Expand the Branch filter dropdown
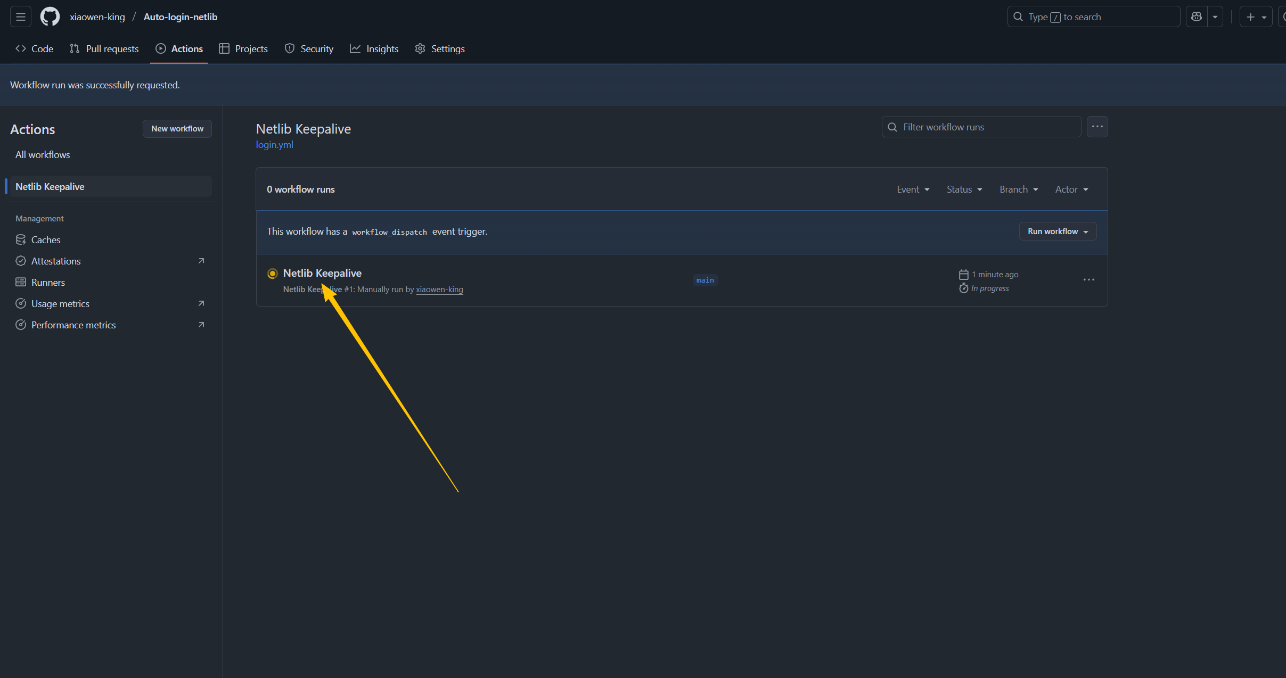Image resolution: width=1286 pixels, height=678 pixels. (x=1018, y=189)
